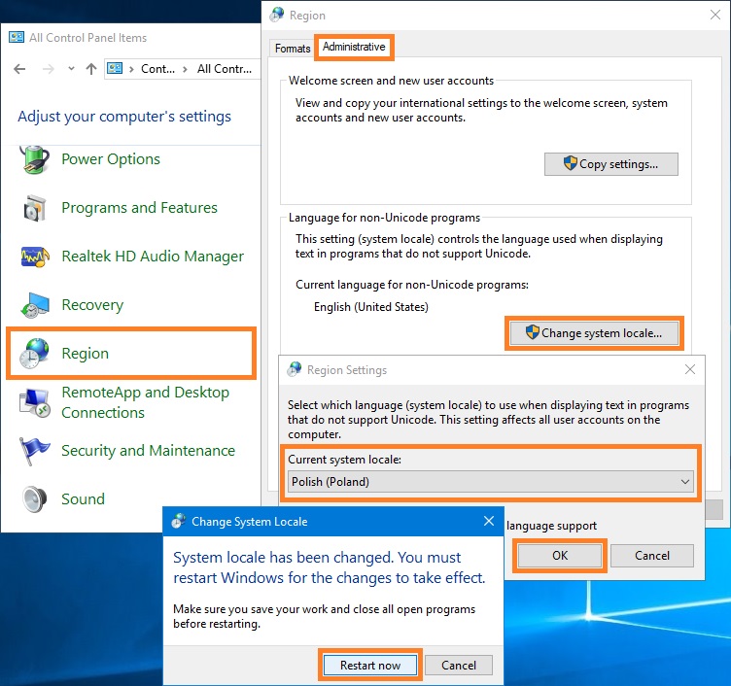The width and height of the screenshot is (731, 686).
Task: Open the recent locations dropdown arrow
Action: pyautogui.click(x=71, y=69)
